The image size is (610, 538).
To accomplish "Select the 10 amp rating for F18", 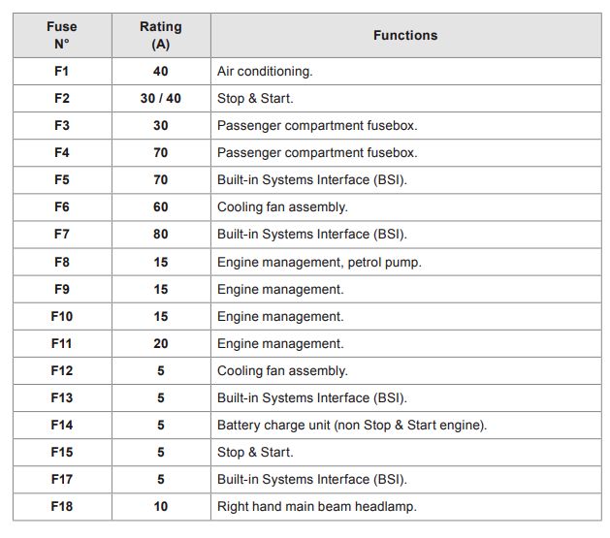I will pos(160,506).
